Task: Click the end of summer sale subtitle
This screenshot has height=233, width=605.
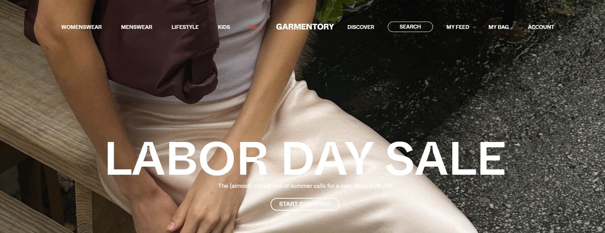Action: (x=305, y=186)
